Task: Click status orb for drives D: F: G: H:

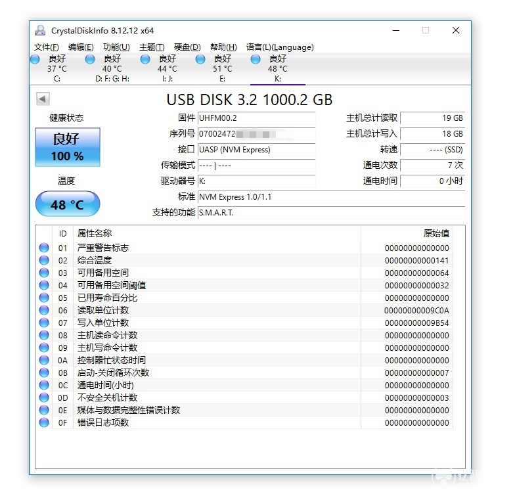Action: pyautogui.click(x=90, y=59)
